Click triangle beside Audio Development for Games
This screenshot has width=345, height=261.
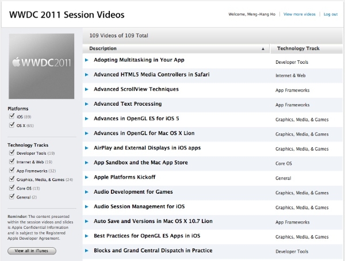click(x=87, y=192)
